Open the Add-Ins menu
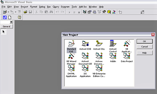Image resolution: width=157 pixels, height=94 pixels. click(83, 7)
